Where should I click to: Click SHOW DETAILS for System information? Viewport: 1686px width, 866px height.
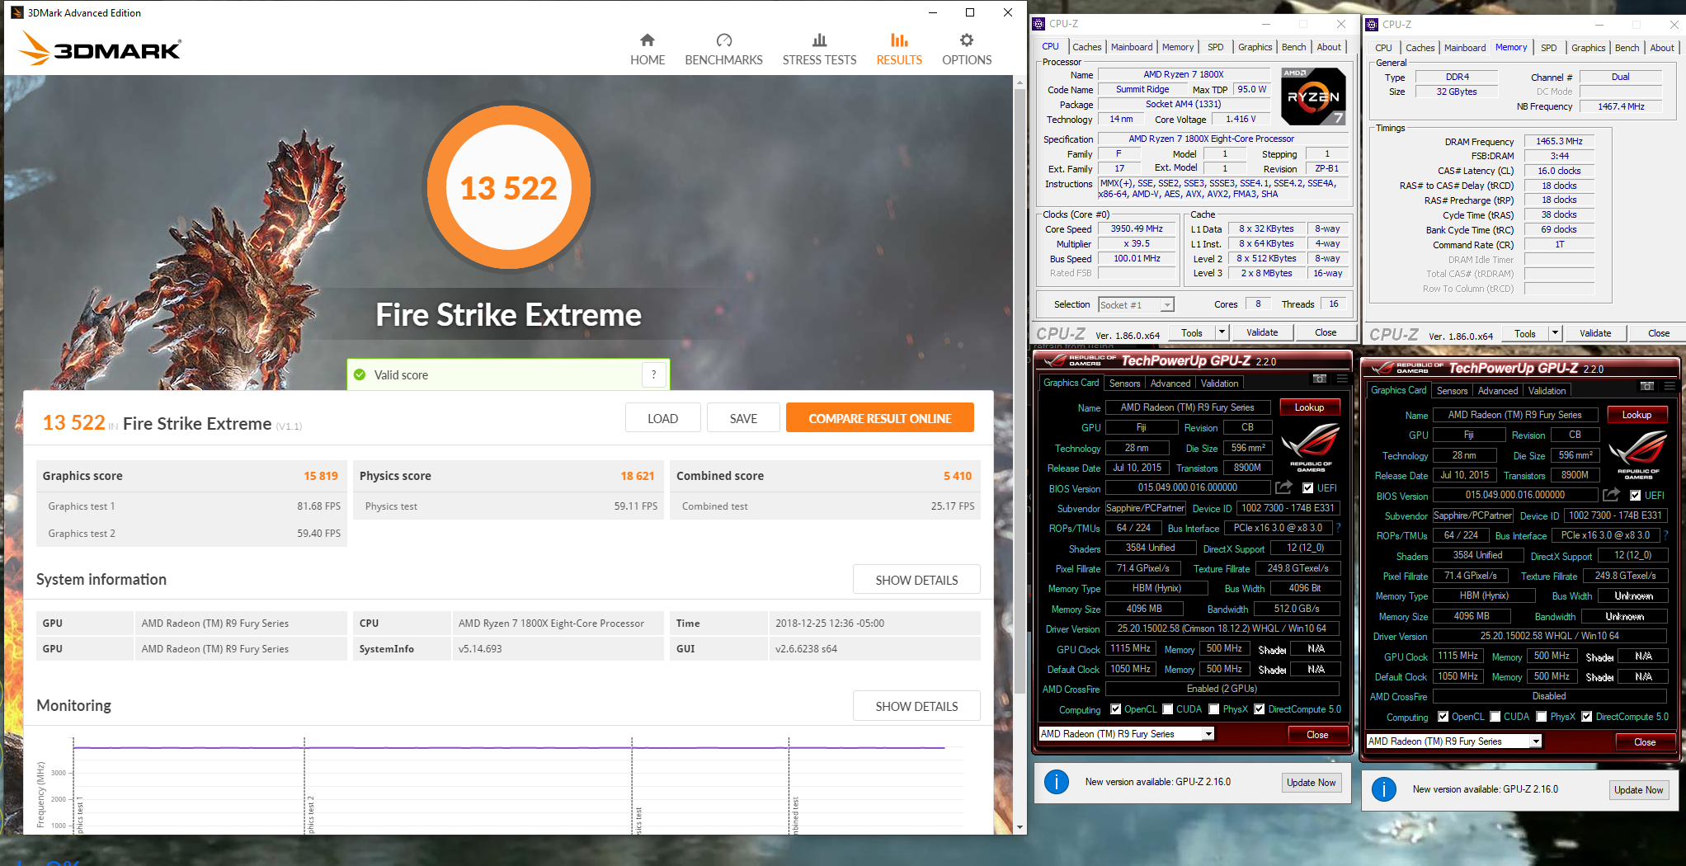tap(916, 580)
